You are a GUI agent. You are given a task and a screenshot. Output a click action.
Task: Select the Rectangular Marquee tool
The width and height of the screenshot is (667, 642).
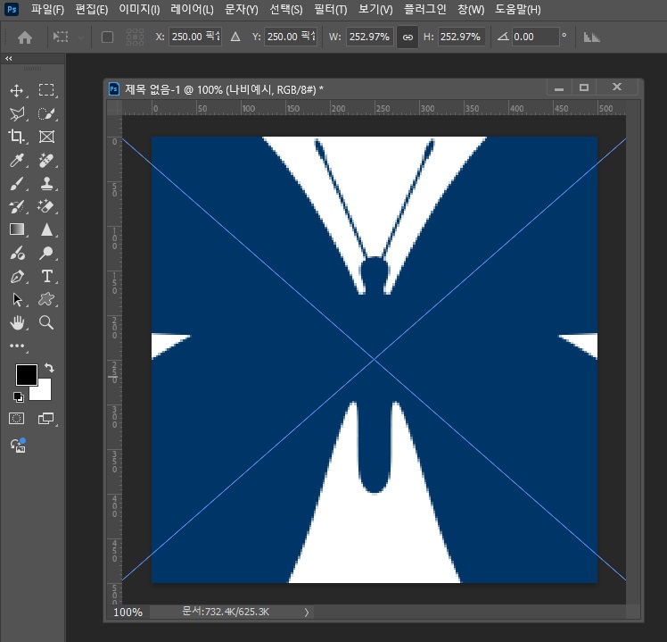46,90
